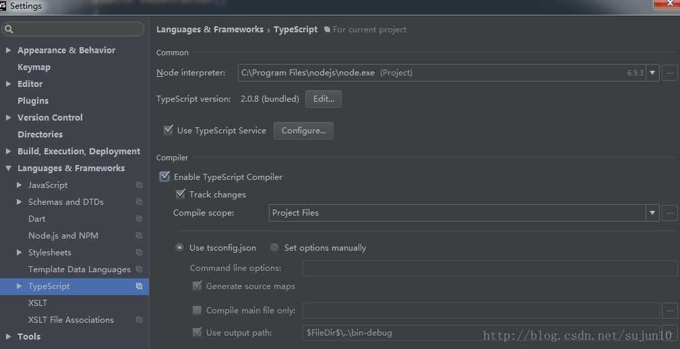
Task: Select Keymap in the settings tree
Action: point(34,67)
